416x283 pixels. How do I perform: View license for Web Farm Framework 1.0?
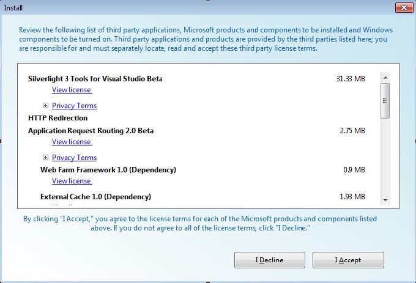coord(72,181)
